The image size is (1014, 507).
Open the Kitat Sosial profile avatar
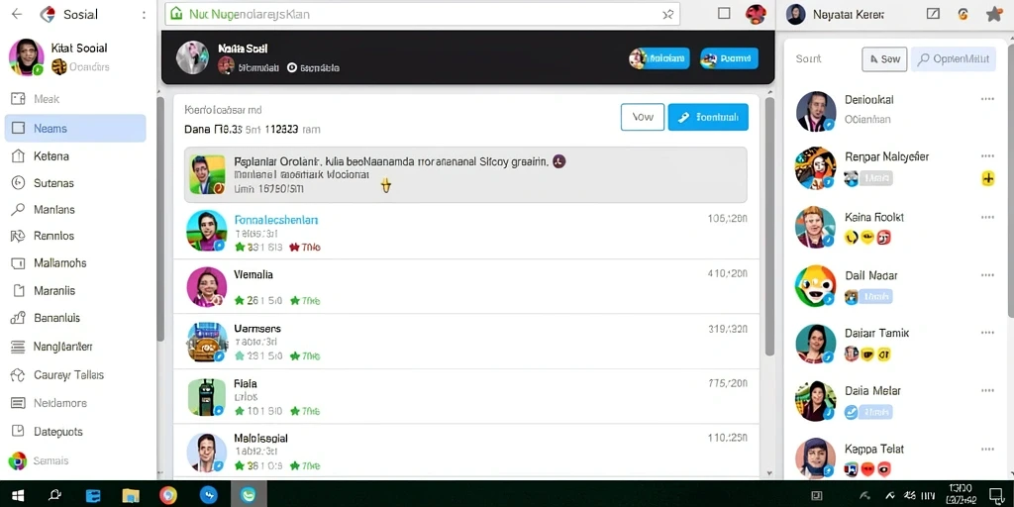[26, 56]
